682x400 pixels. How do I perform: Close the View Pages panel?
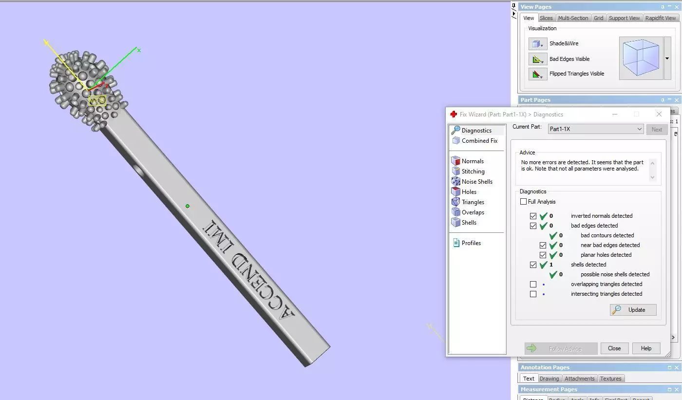(676, 7)
